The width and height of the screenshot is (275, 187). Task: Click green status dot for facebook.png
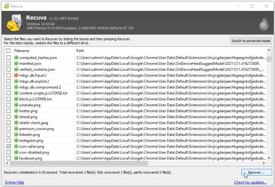[16, 158]
